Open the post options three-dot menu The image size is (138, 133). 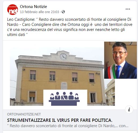coord(128,9)
